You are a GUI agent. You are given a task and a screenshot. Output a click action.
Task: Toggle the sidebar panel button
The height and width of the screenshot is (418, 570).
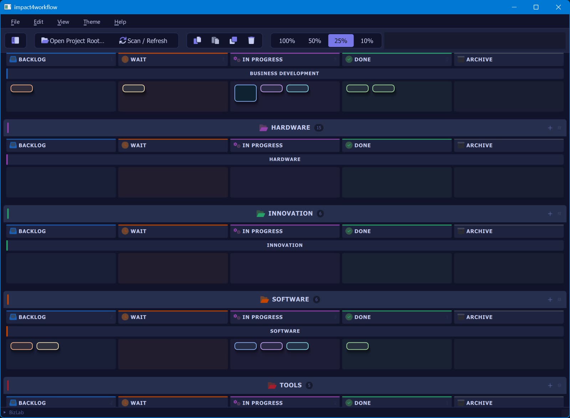point(15,40)
